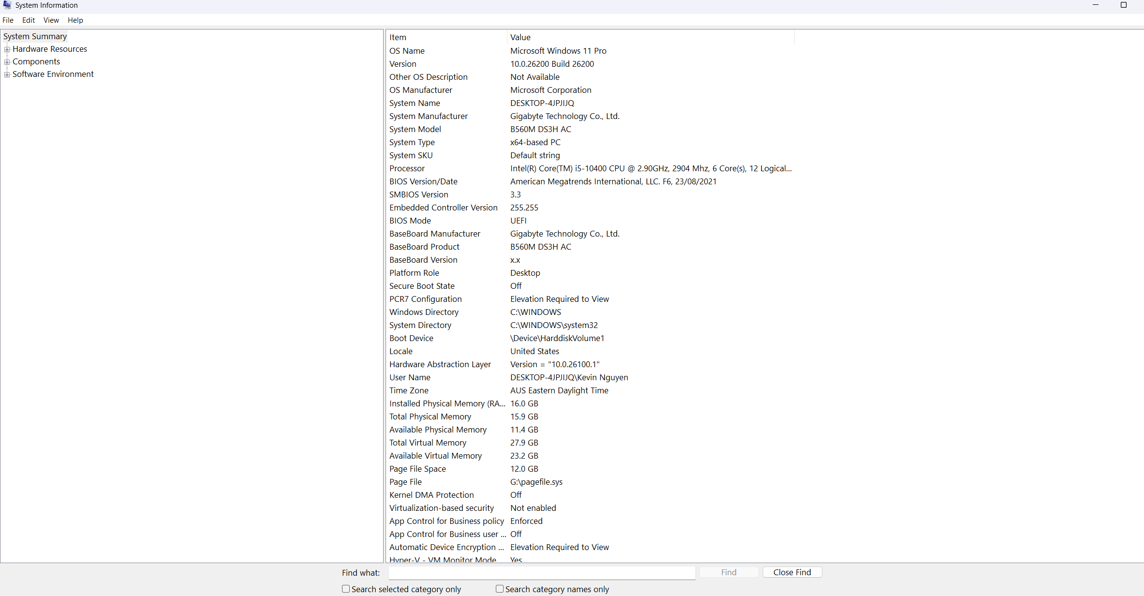Open the Edit menu
This screenshot has height=596, width=1144.
[29, 20]
